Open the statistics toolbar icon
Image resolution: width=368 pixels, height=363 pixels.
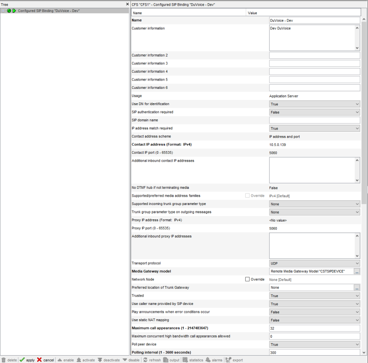pos(185,360)
